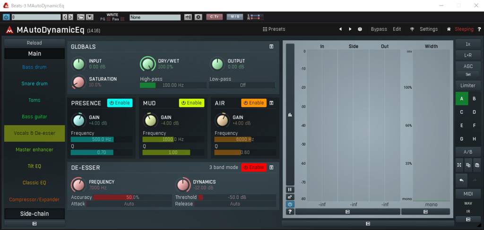
Task: Detach meters with popup icon
Action: 290,196
